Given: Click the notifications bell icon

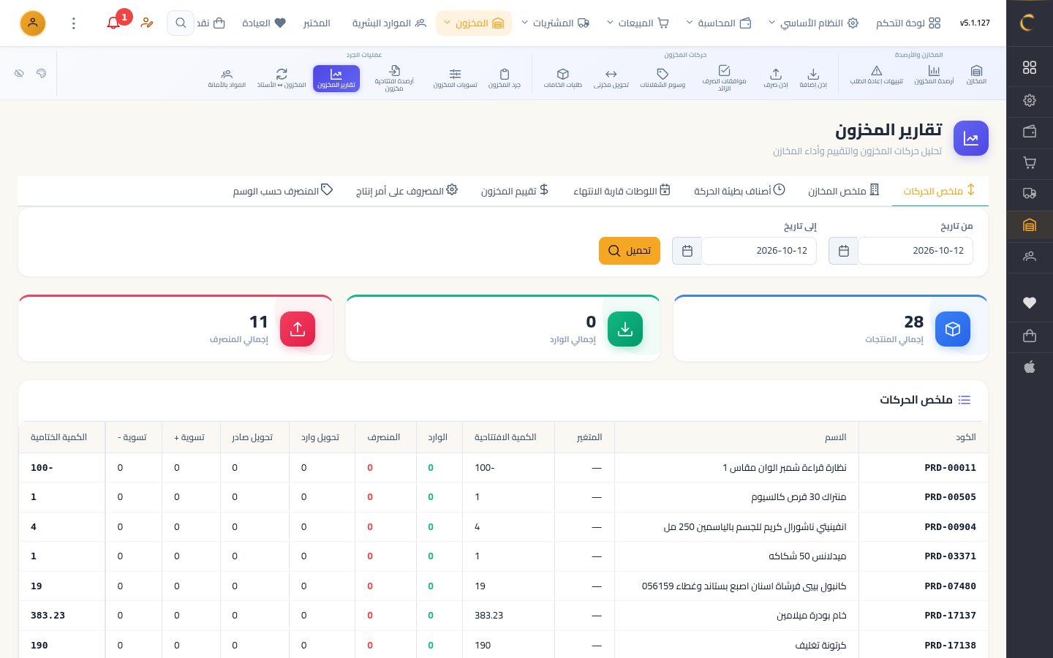Looking at the screenshot, I should [x=113, y=23].
